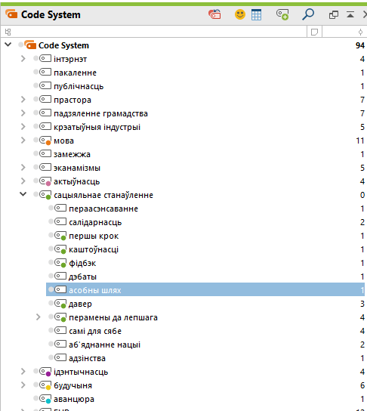Click the memo column icon in filter bar

click(x=314, y=32)
